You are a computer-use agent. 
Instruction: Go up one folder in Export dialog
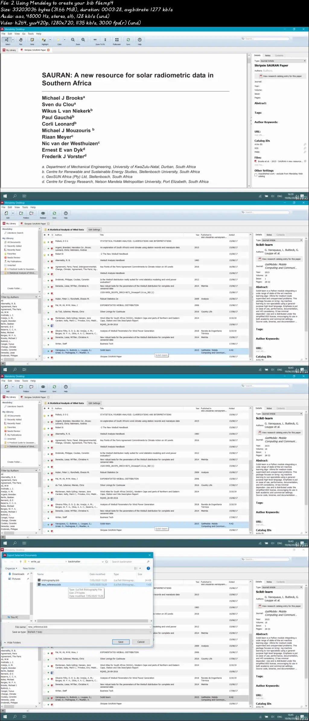coord(21,562)
